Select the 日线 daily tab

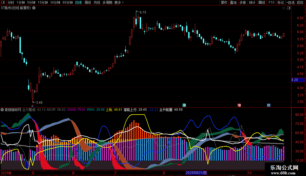79,2
